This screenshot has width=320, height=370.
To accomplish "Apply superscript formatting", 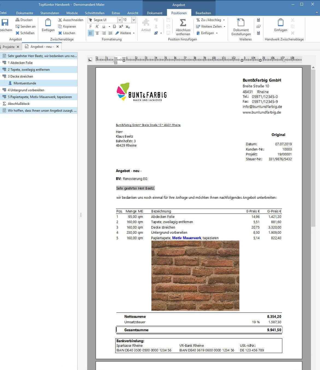I will pos(121,26).
